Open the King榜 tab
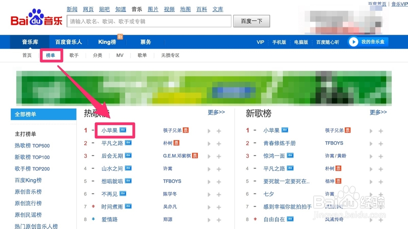The height and width of the screenshot is (229, 408). [x=107, y=42]
